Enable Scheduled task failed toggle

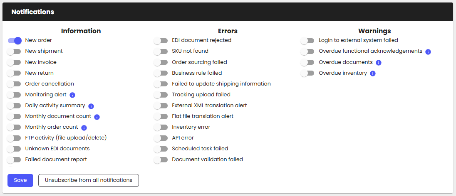[x=161, y=149]
